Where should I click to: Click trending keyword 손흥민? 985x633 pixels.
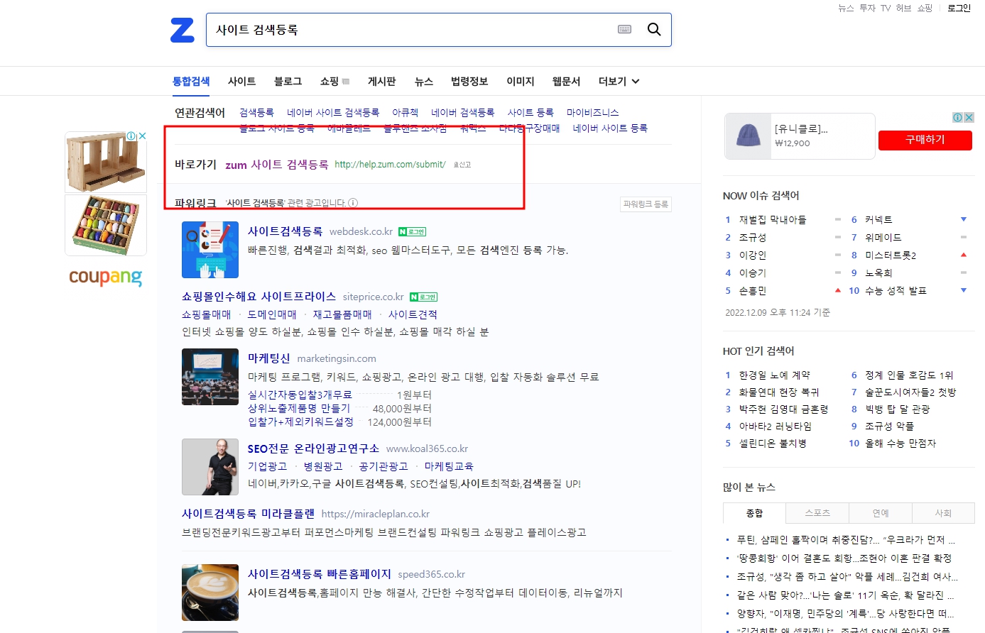[753, 291]
